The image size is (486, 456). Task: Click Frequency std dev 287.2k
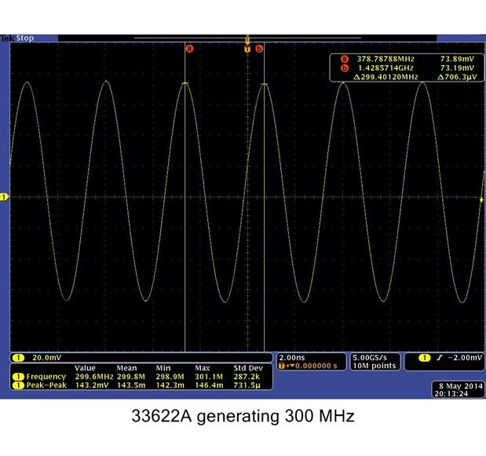tap(247, 377)
